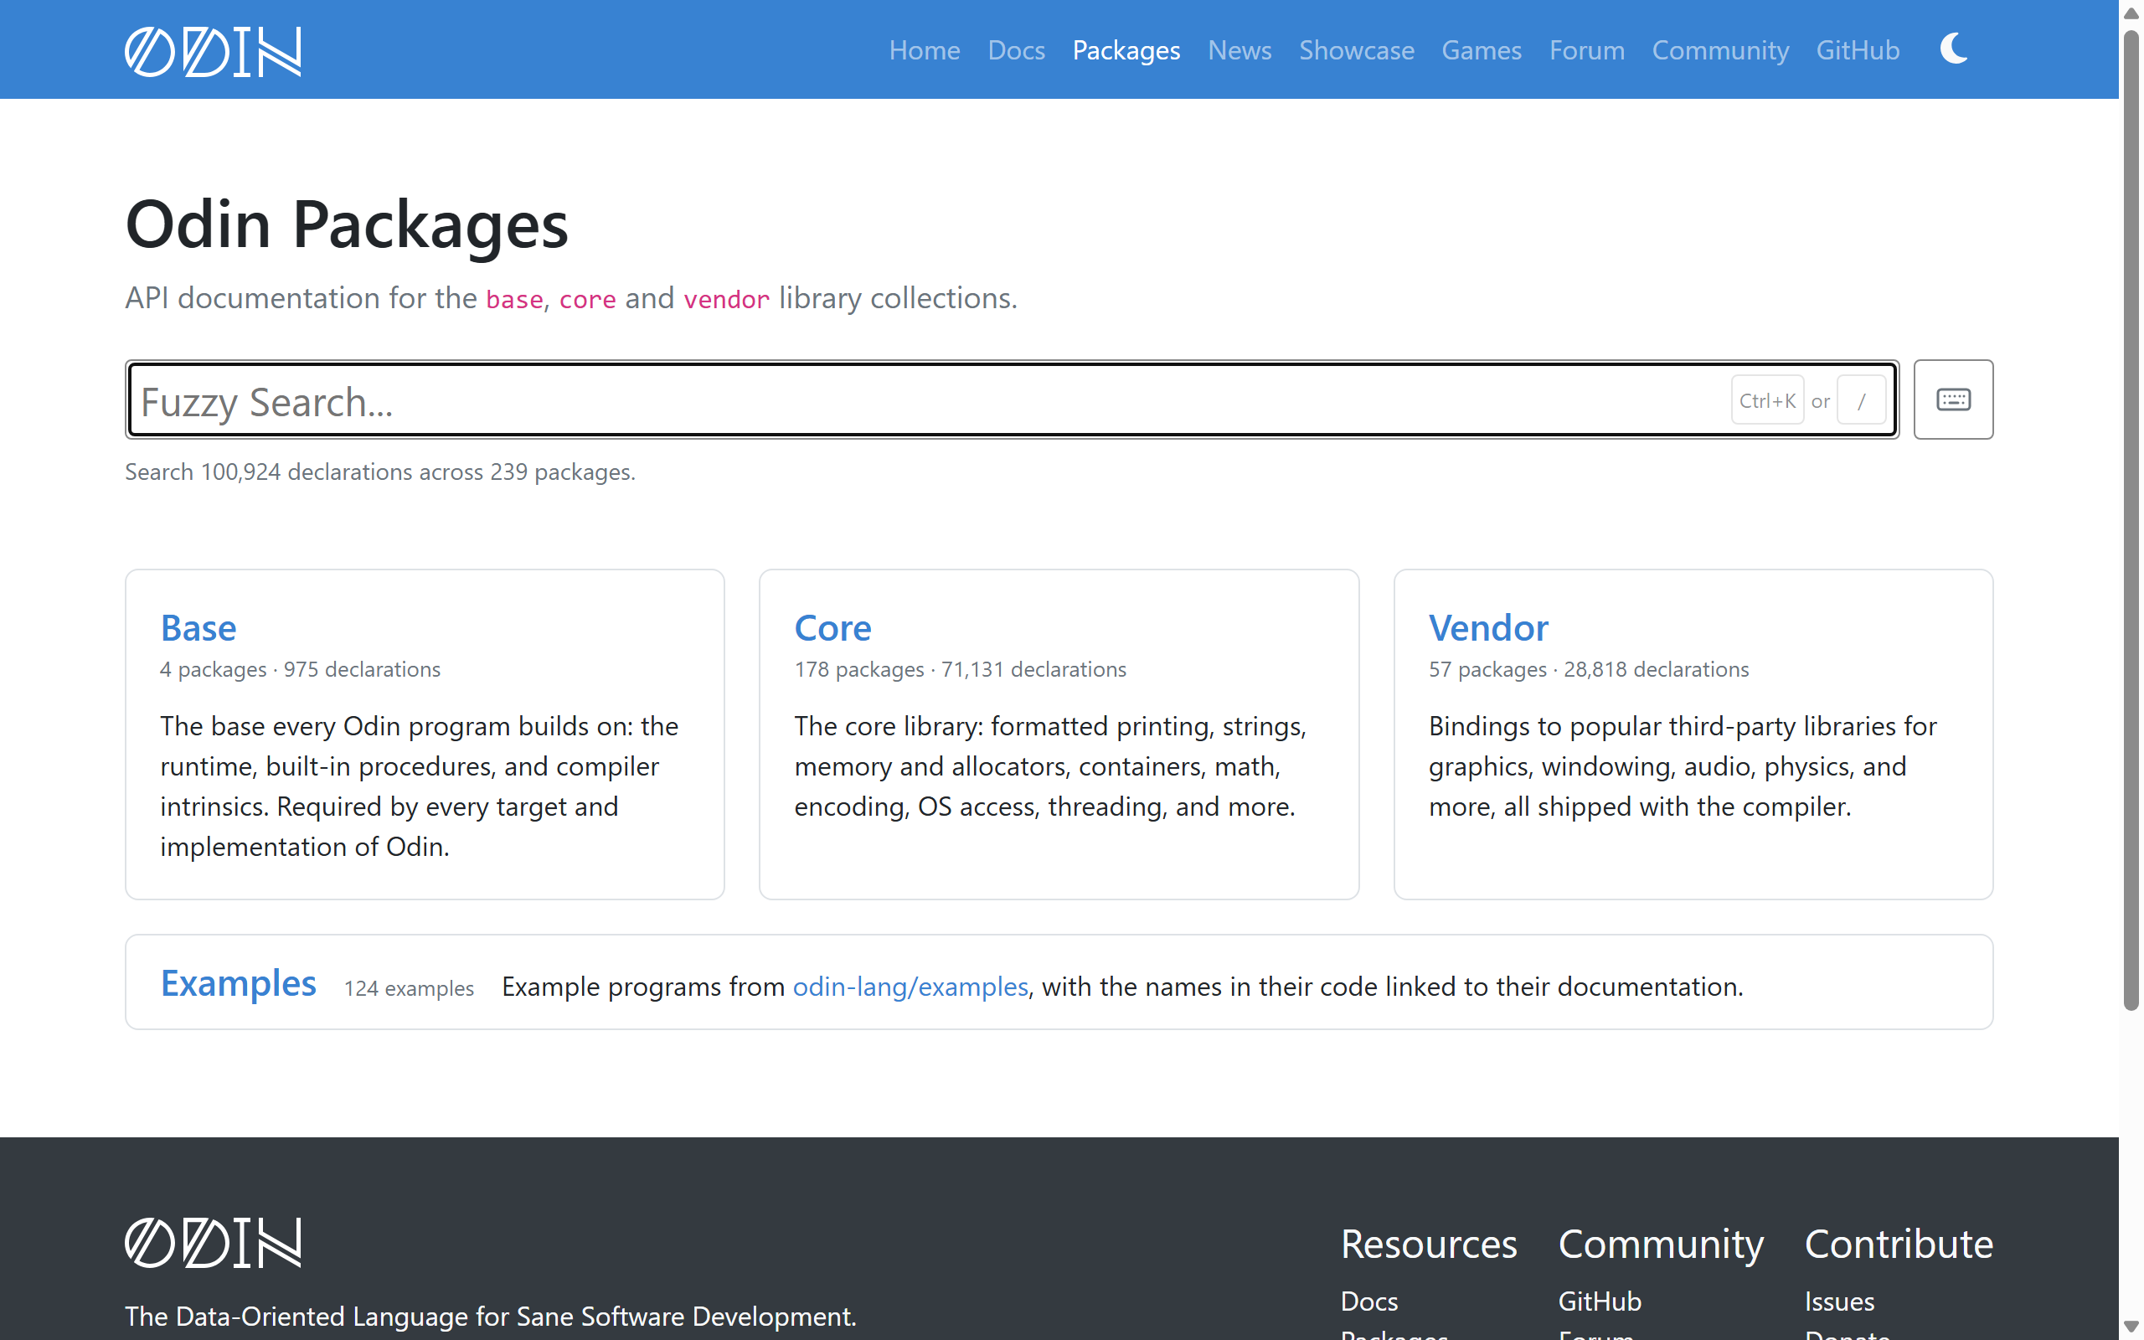Open the Base collection link
This screenshot has width=2144, height=1340.
tap(198, 628)
